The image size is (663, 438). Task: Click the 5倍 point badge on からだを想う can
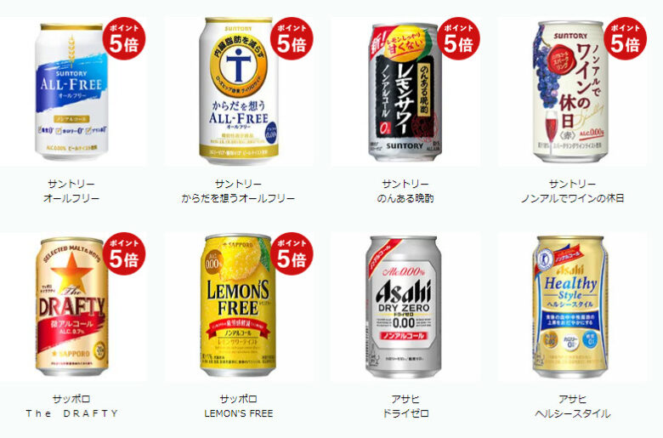coord(292,38)
